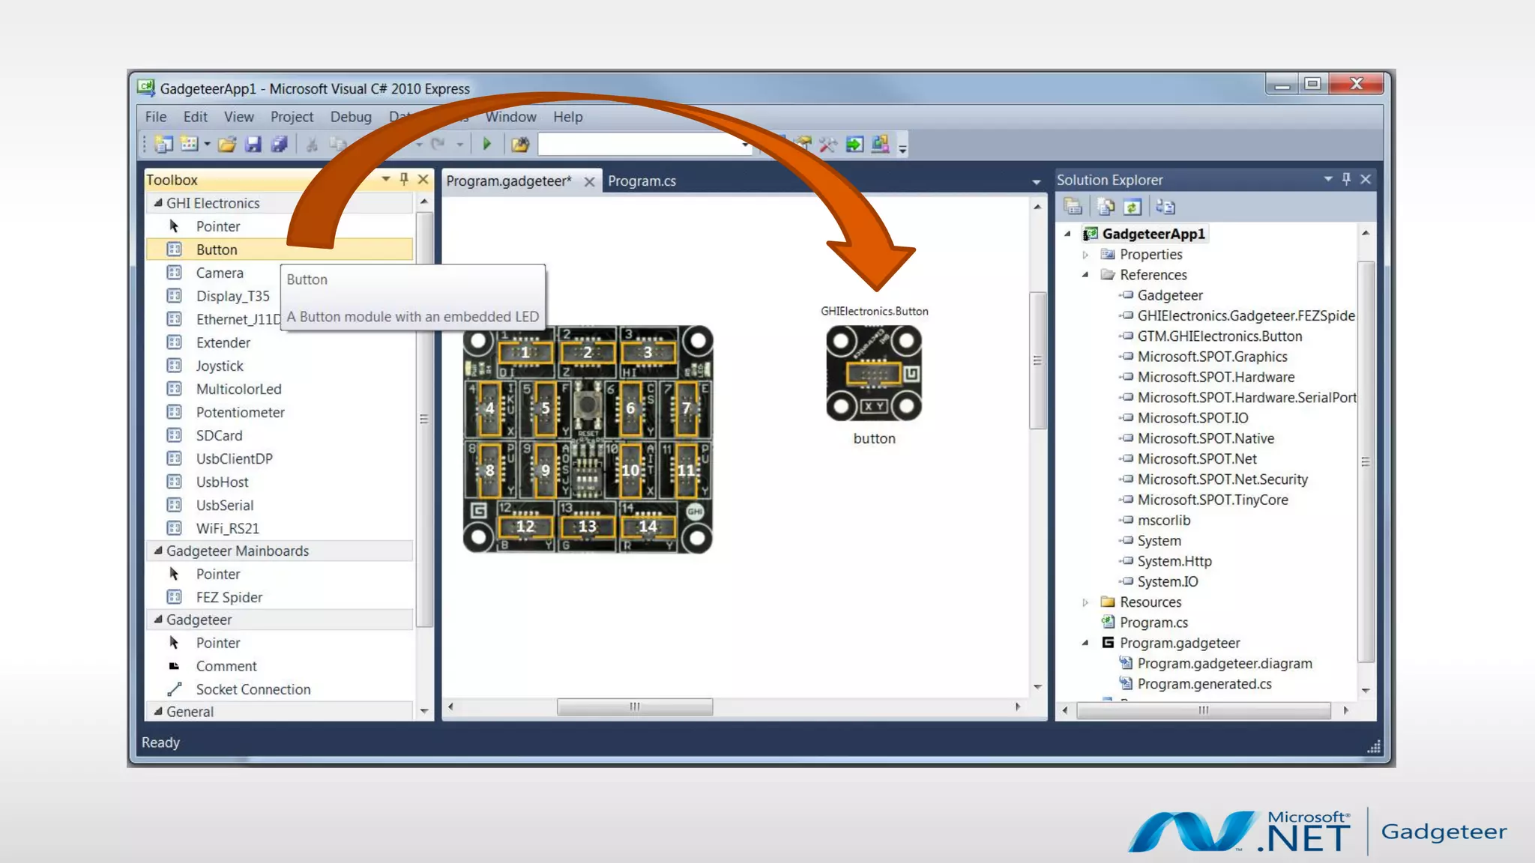Image resolution: width=1535 pixels, height=863 pixels.
Task: Collapse the GHI Electronics toolbox group
Action: point(158,203)
